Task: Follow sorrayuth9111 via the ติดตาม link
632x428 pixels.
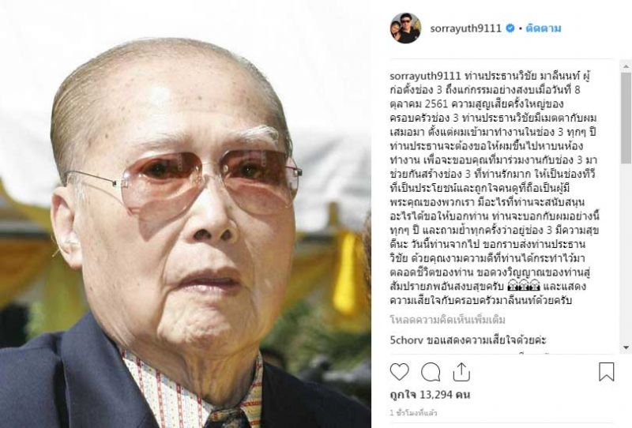Action: (544, 28)
